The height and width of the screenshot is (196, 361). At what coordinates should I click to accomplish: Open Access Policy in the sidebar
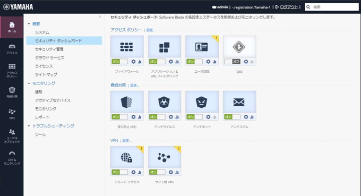click(x=12, y=71)
